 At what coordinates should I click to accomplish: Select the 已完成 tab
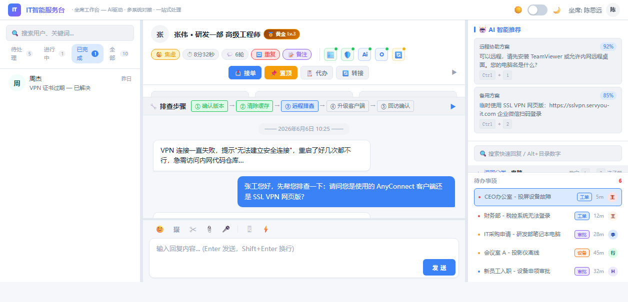[87, 53]
